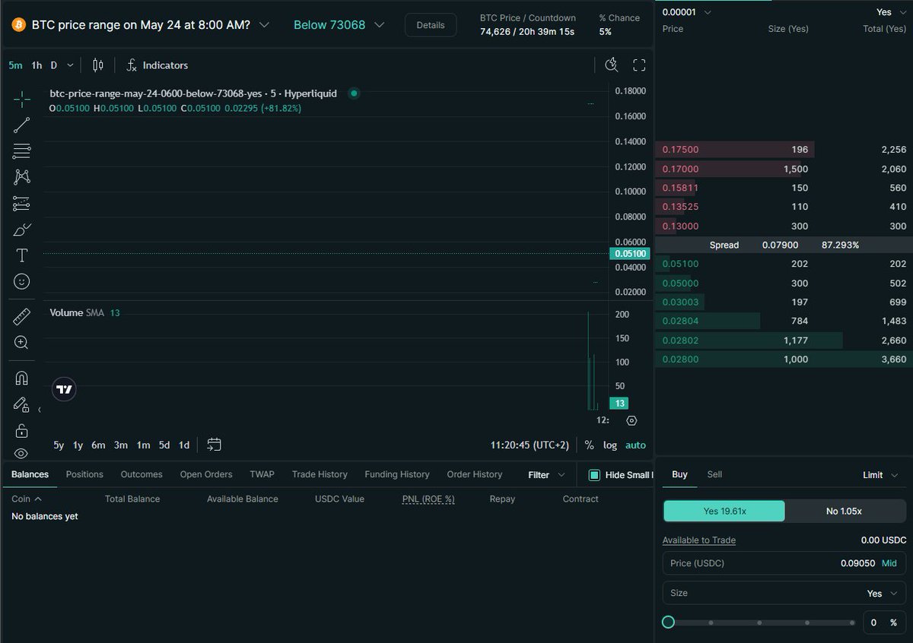Open the go-to-date calendar icon
The height and width of the screenshot is (643, 913).
pyautogui.click(x=214, y=445)
